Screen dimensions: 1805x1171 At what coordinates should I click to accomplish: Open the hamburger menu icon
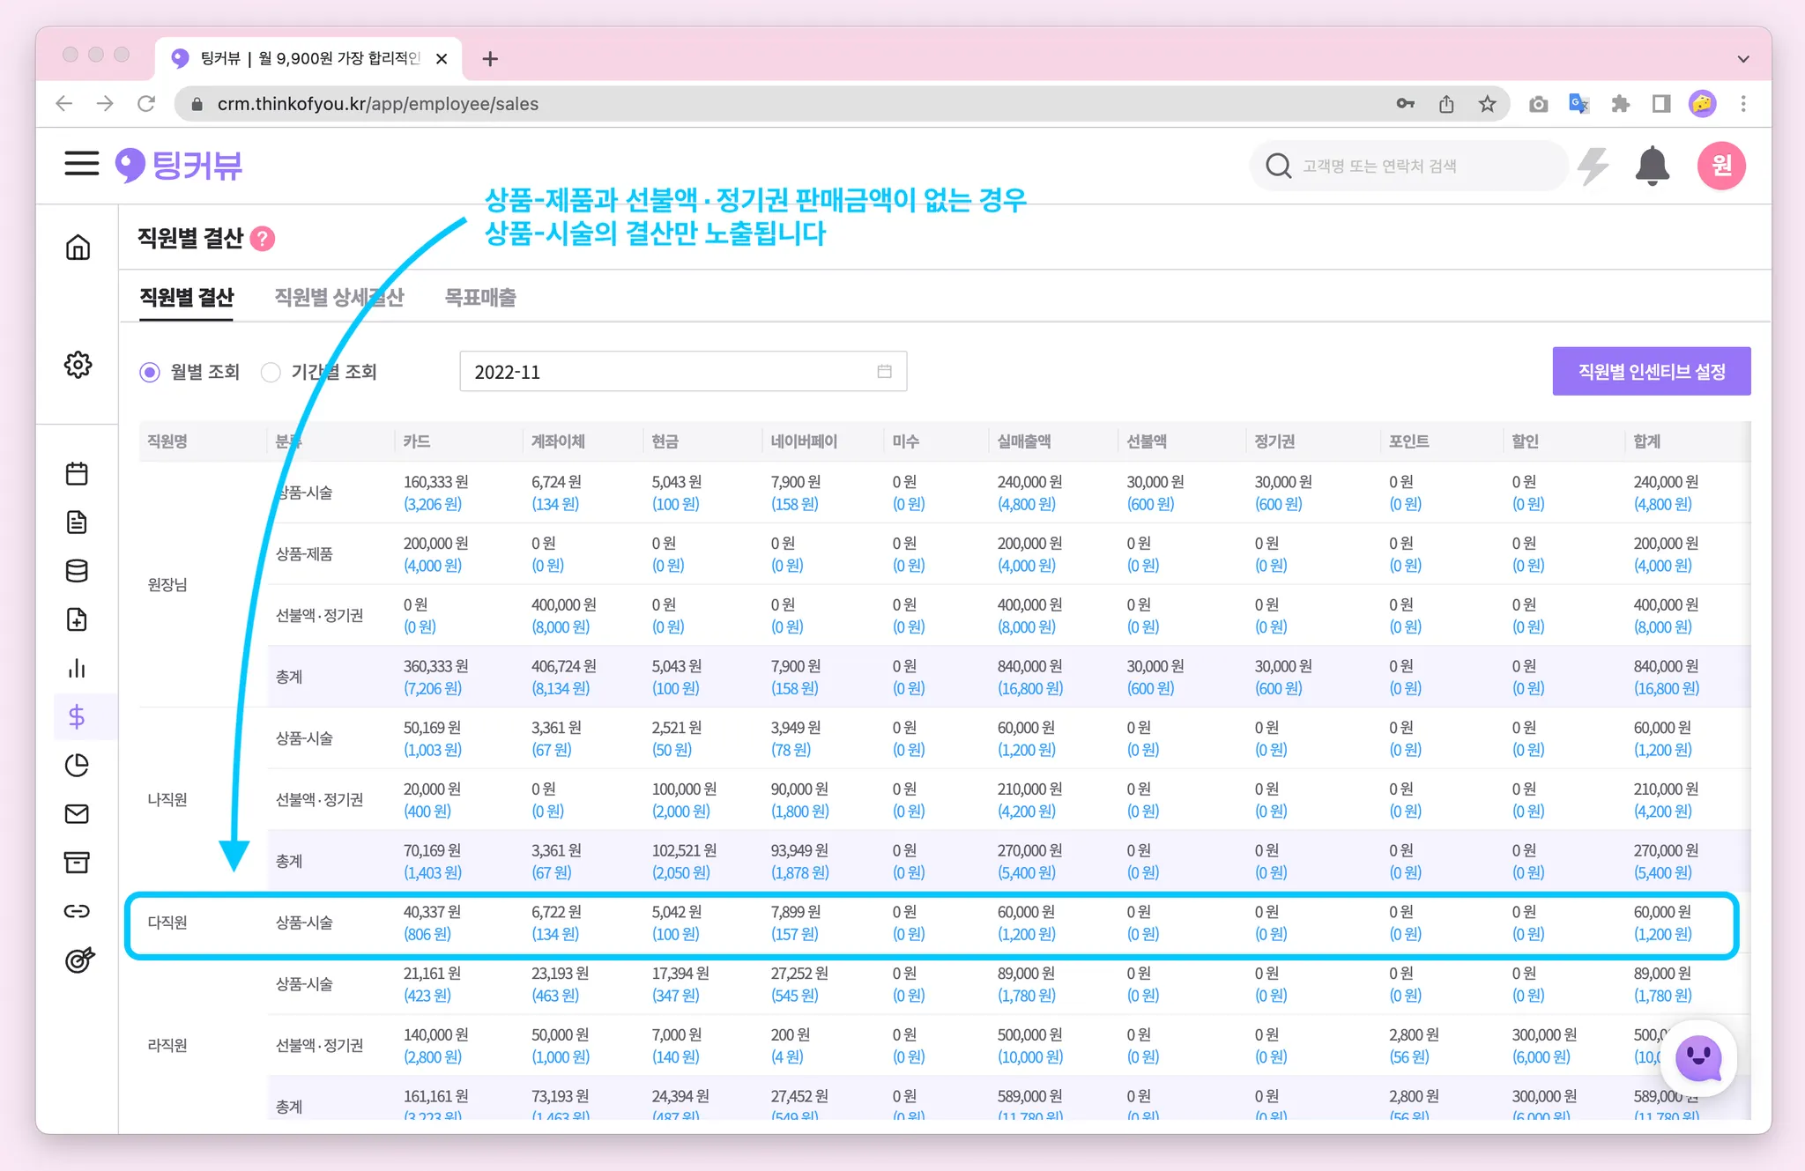tap(81, 164)
